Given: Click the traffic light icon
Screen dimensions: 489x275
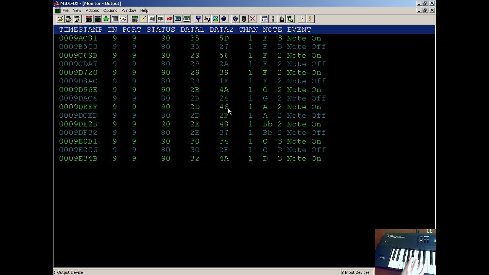Looking at the screenshot, I should coord(244,19).
